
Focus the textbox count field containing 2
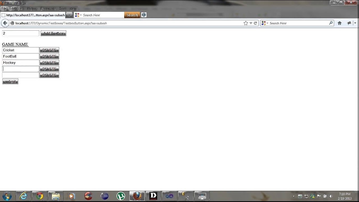(x=20, y=33)
